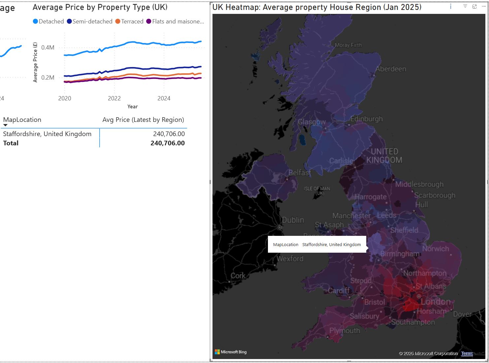Open the Terms link on the map

pyautogui.click(x=467, y=353)
